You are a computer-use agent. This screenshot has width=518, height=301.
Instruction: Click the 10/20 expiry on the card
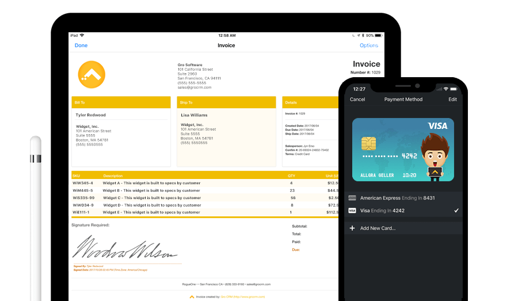click(x=409, y=175)
